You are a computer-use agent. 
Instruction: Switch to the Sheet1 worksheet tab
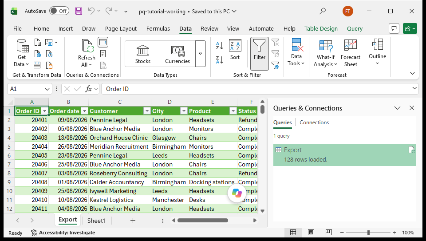point(96,221)
